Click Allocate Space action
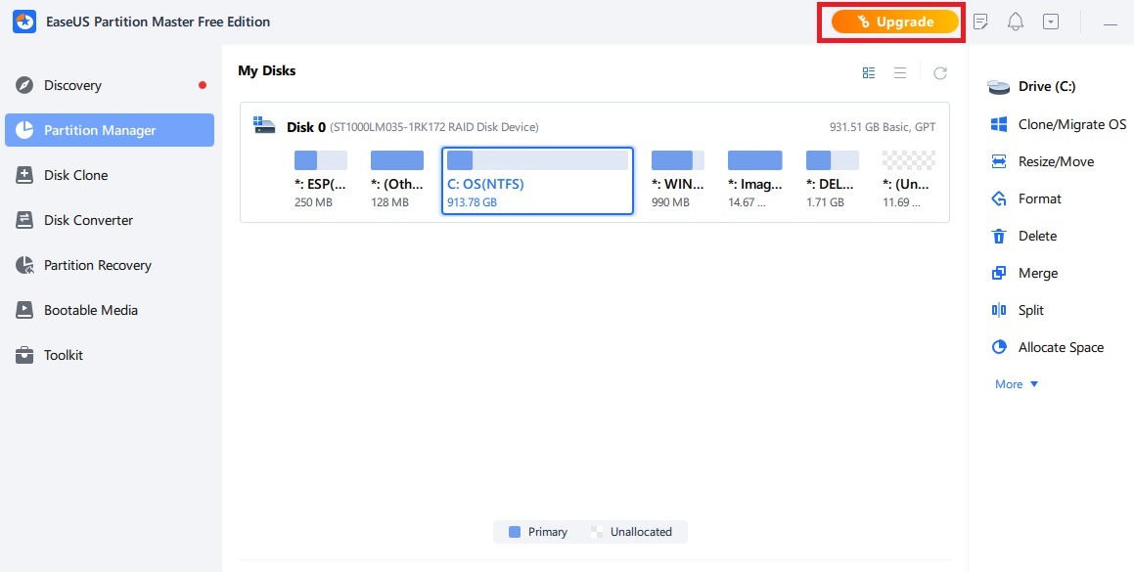 click(1047, 347)
